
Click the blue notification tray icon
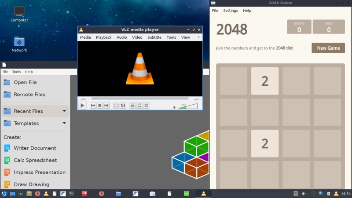320,193
